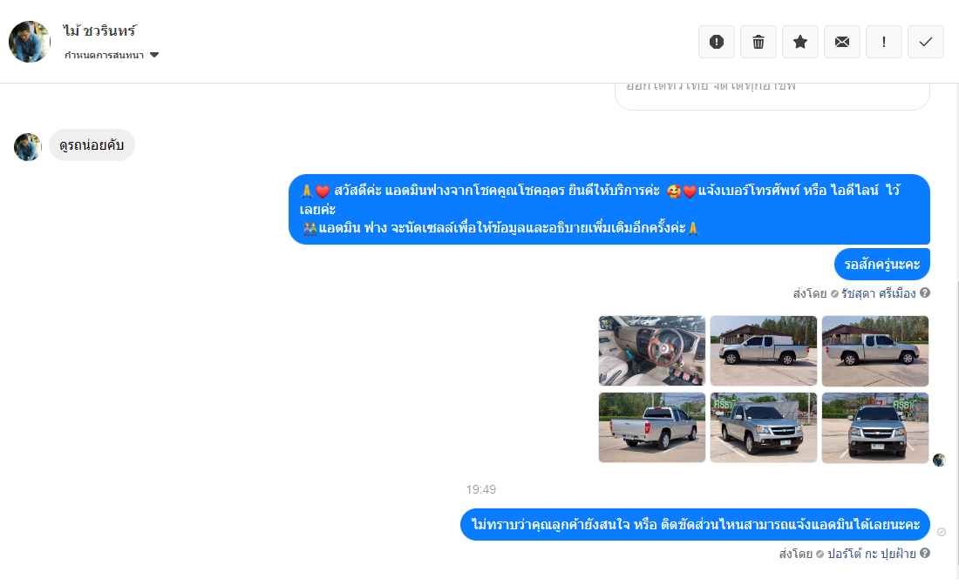
Task: Open front angle pickup photo bottom middle
Action: coord(764,427)
